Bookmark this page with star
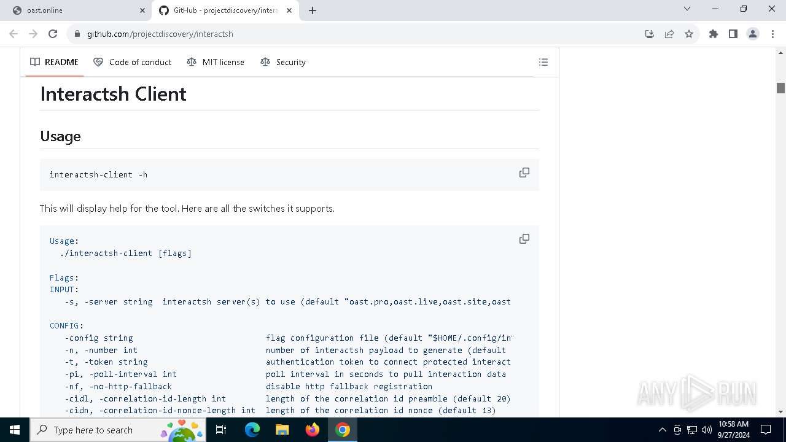 (x=689, y=34)
